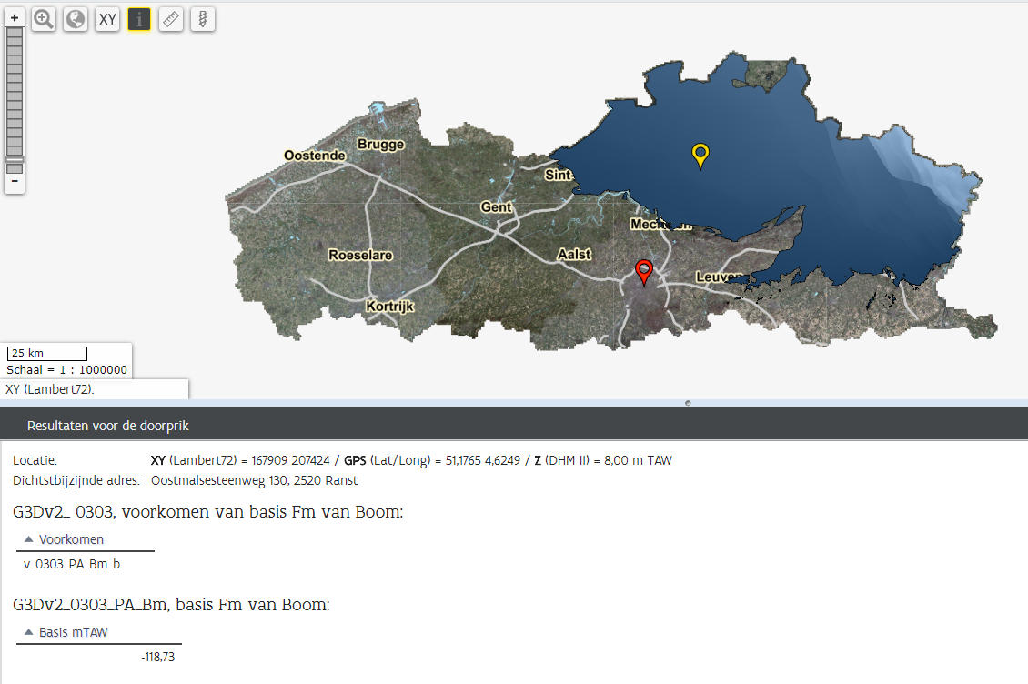This screenshot has width=1028, height=684.
Task: Click the red map pin marker
Action: tap(644, 270)
